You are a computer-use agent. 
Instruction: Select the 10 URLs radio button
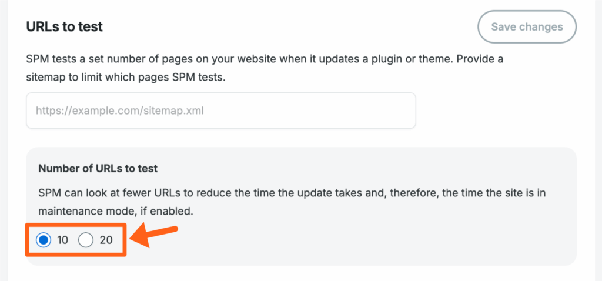point(43,240)
